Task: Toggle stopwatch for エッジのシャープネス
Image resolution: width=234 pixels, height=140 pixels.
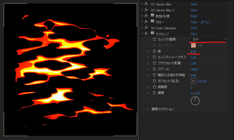Action: [x=154, y=57]
